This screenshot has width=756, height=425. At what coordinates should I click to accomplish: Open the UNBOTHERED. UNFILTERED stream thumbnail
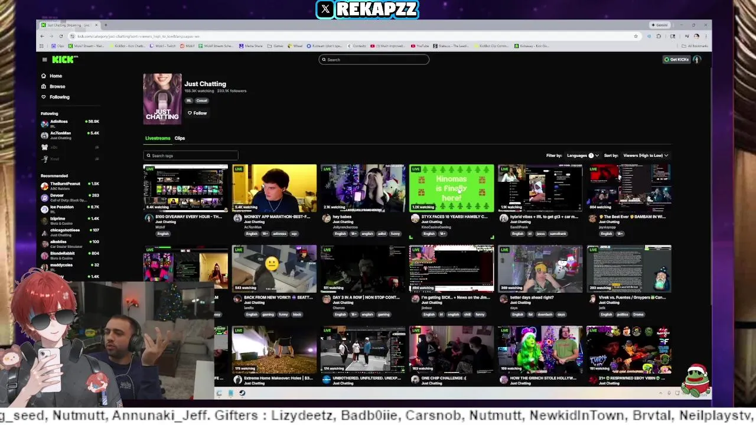coord(363,349)
